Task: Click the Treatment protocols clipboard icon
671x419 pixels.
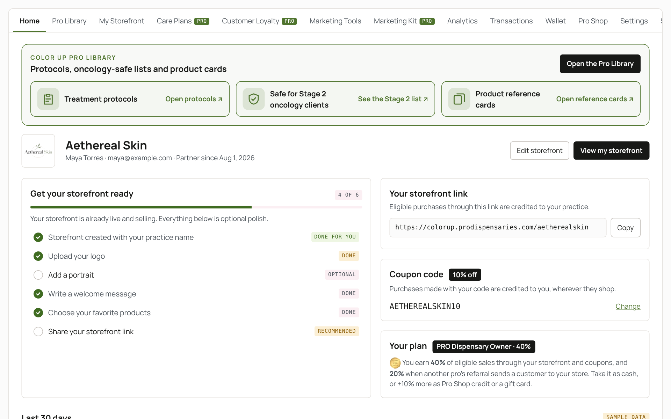Action: pyautogui.click(x=48, y=99)
